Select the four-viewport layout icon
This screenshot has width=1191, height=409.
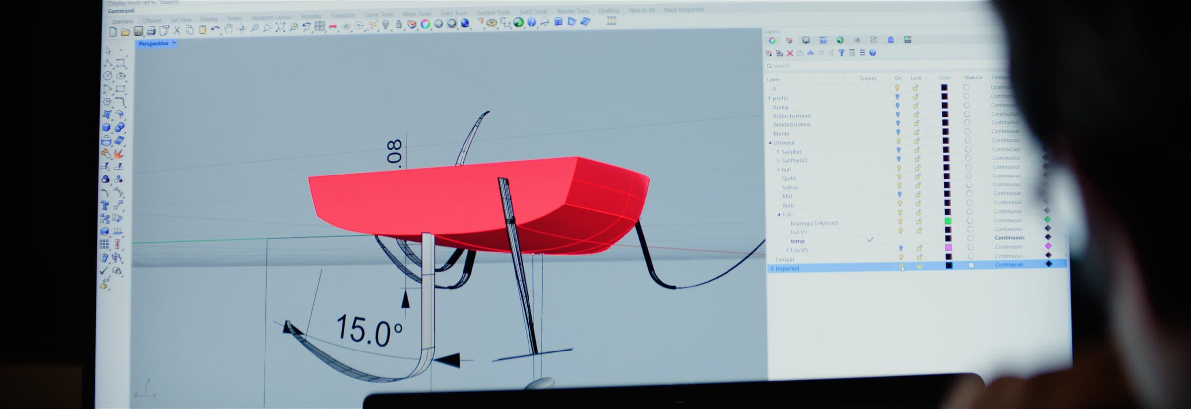click(x=320, y=26)
